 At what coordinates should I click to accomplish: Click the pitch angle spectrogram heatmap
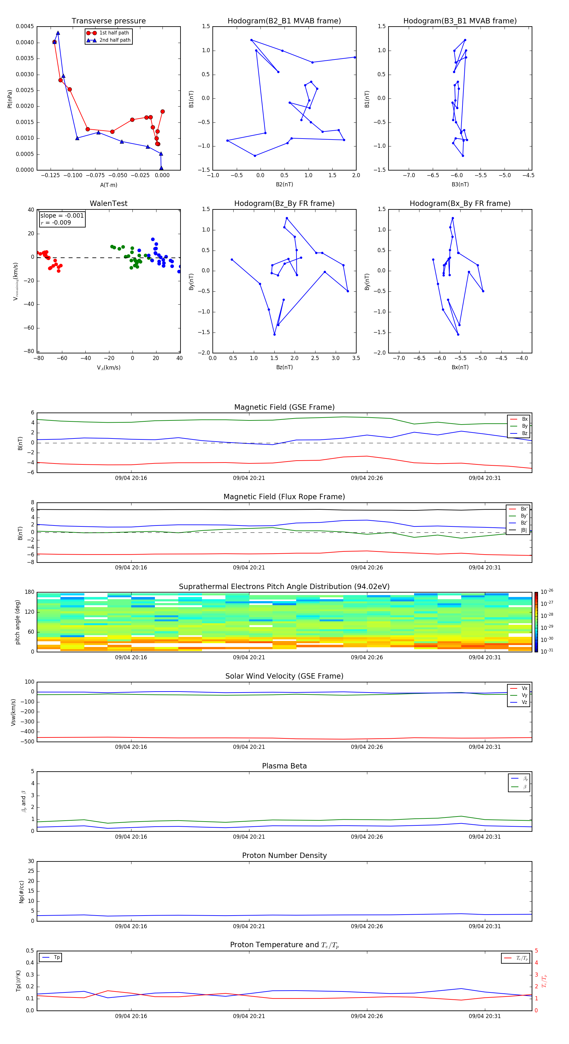[x=284, y=622]
